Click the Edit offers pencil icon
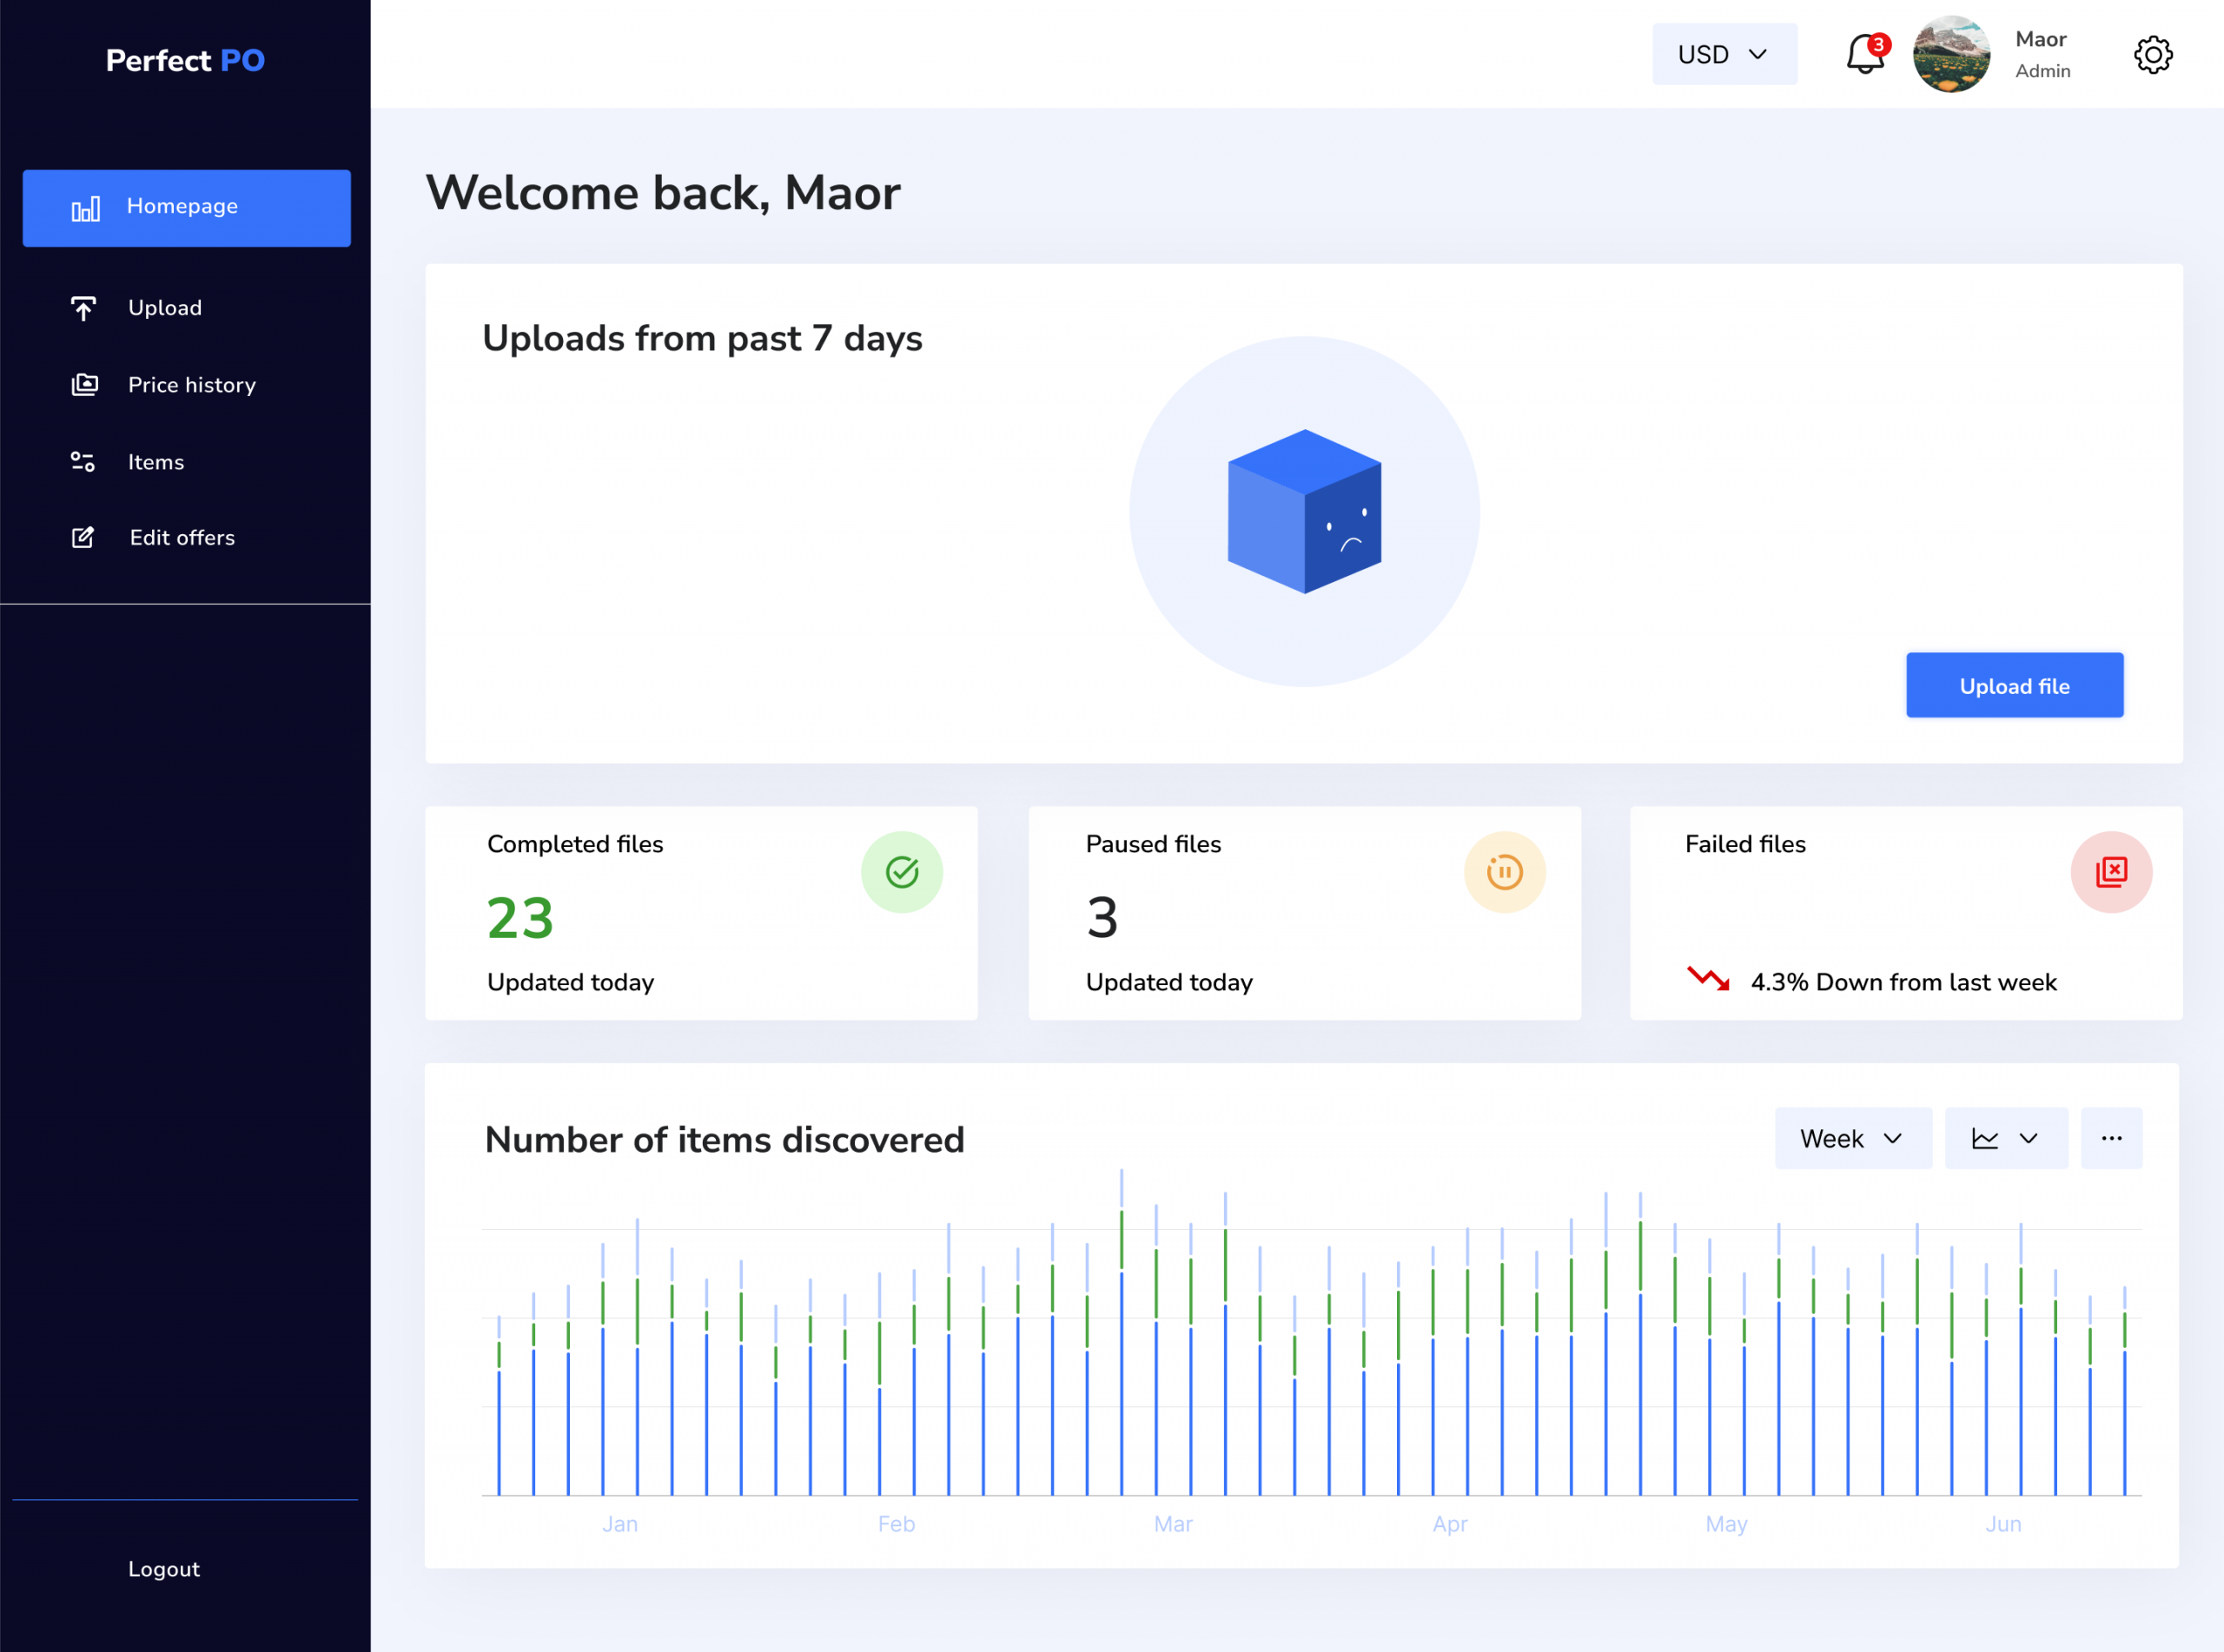Viewport: 2224px width, 1652px height. 84,538
